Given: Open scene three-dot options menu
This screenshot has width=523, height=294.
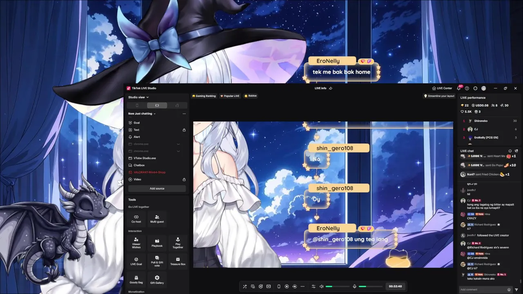Looking at the screenshot, I should [x=184, y=114].
